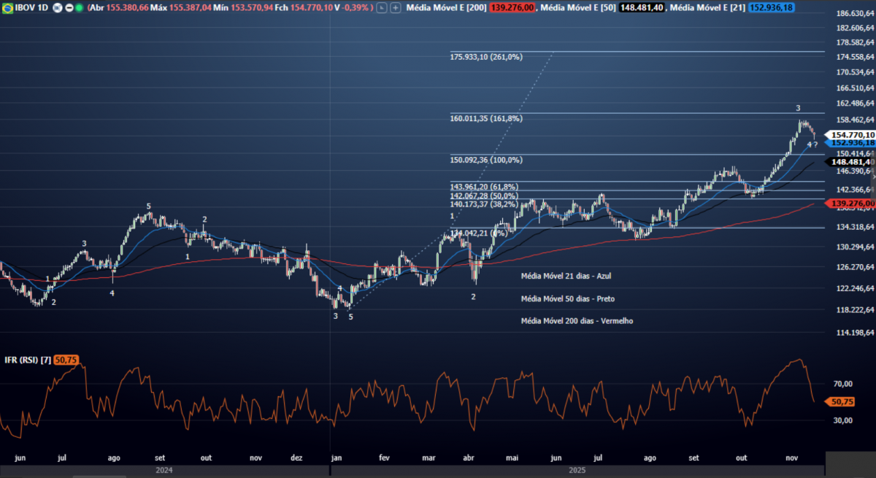Click the white minus circle icon in header
The width and height of the screenshot is (876, 478).
click(68, 8)
